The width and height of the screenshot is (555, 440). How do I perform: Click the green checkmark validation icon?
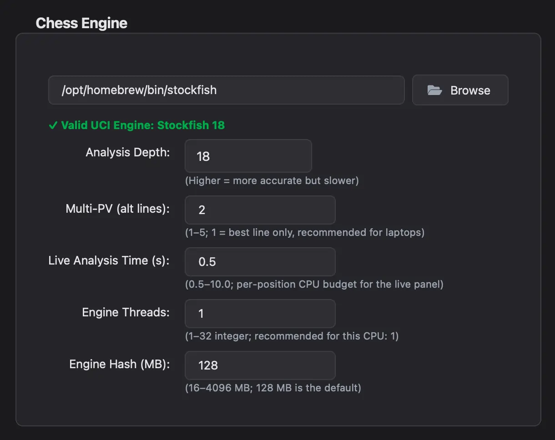(53, 125)
